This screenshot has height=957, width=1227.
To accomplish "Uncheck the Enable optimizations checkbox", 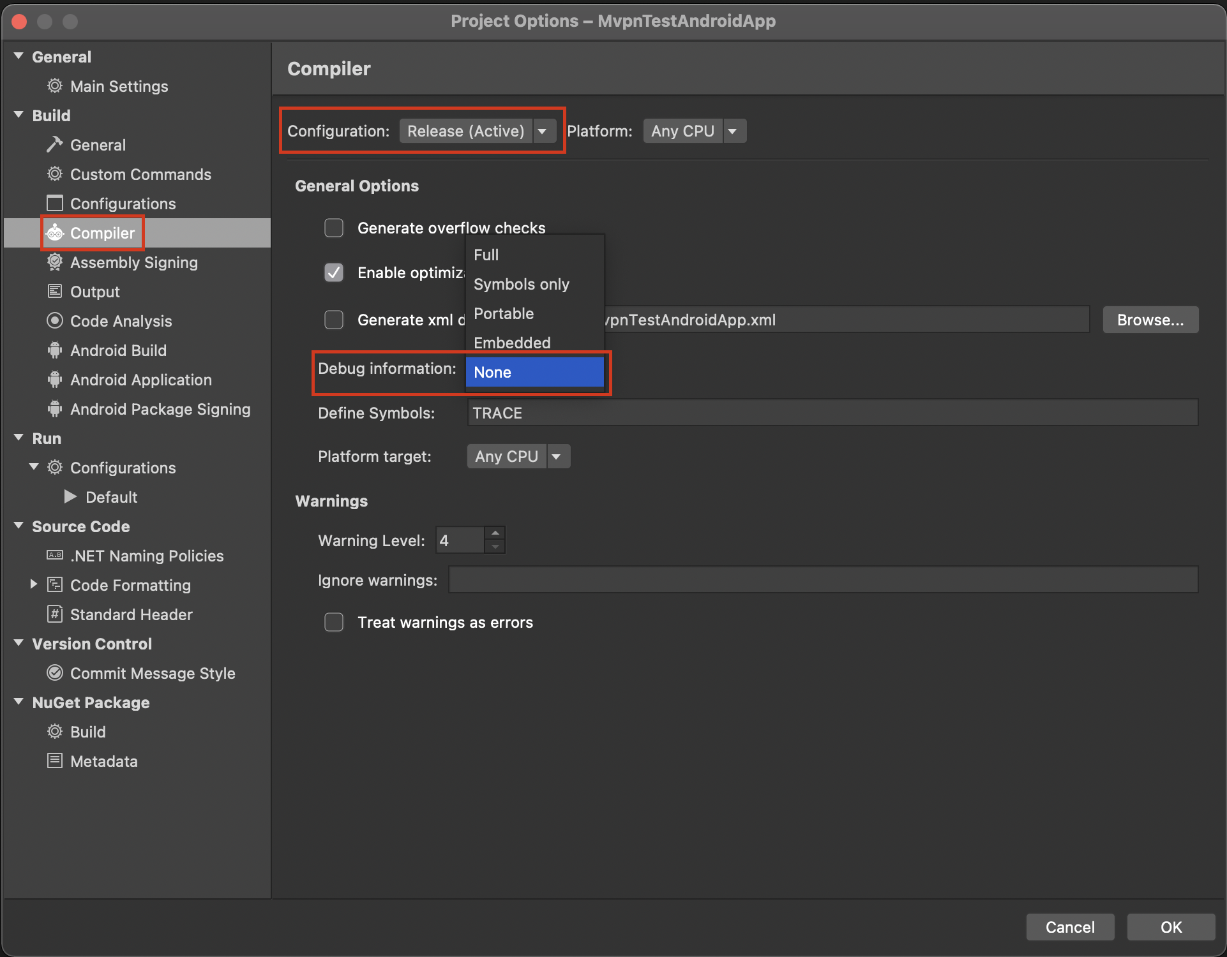I will (x=334, y=272).
